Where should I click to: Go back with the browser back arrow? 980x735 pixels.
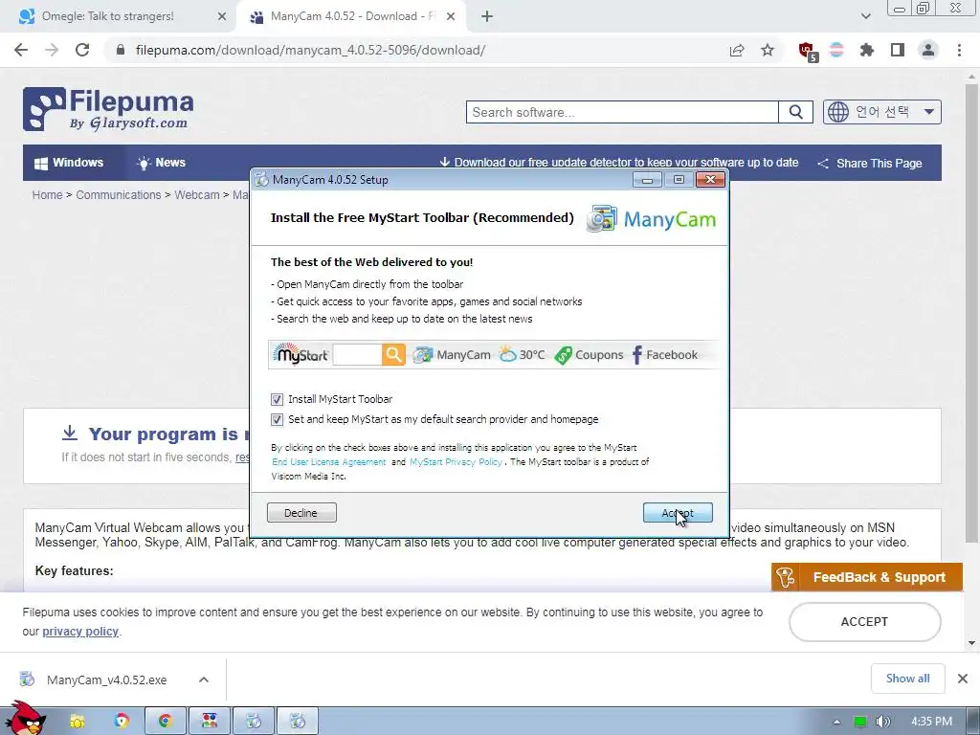click(21, 50)
